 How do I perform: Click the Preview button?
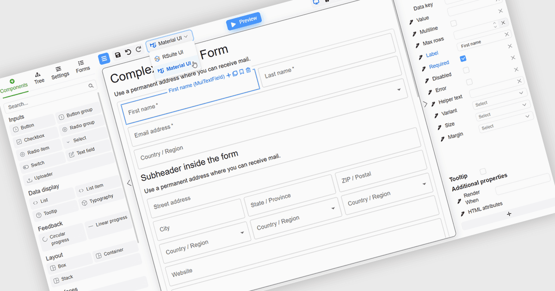coord(244,21)
